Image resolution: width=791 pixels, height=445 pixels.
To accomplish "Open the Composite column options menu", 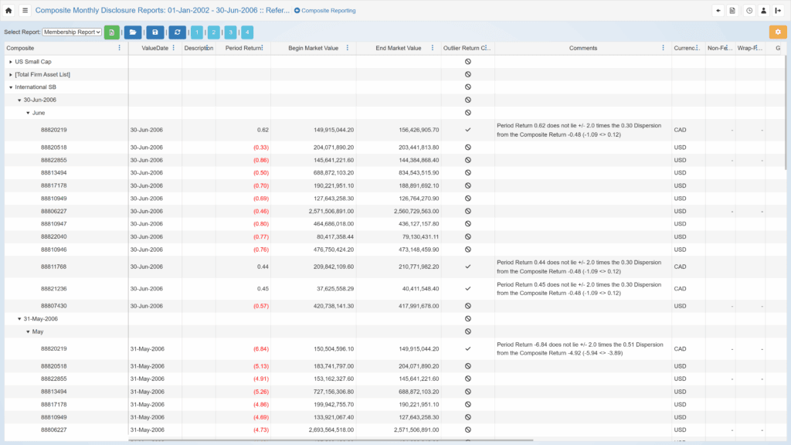I will click(x=119, y=48).
